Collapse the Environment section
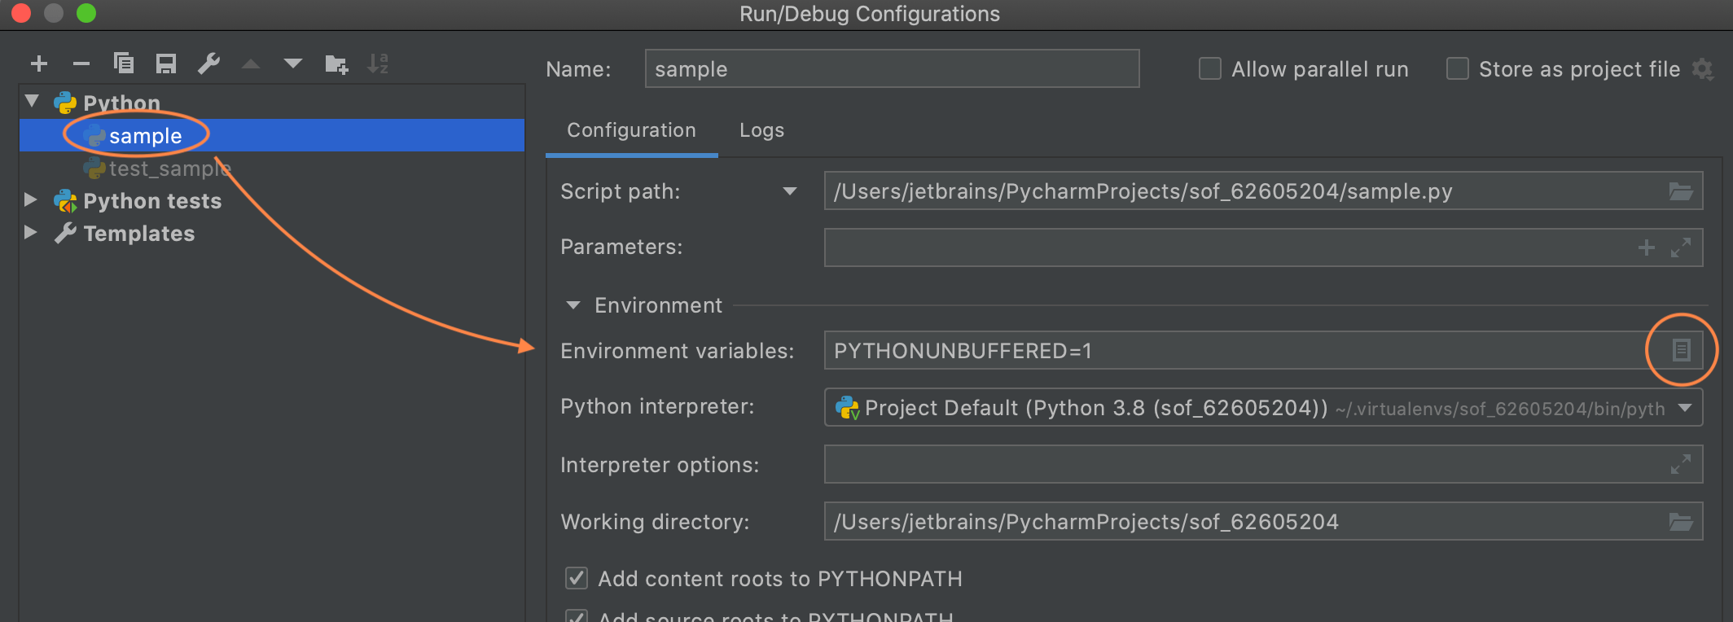1733x622 pixels. pos(573,305)
